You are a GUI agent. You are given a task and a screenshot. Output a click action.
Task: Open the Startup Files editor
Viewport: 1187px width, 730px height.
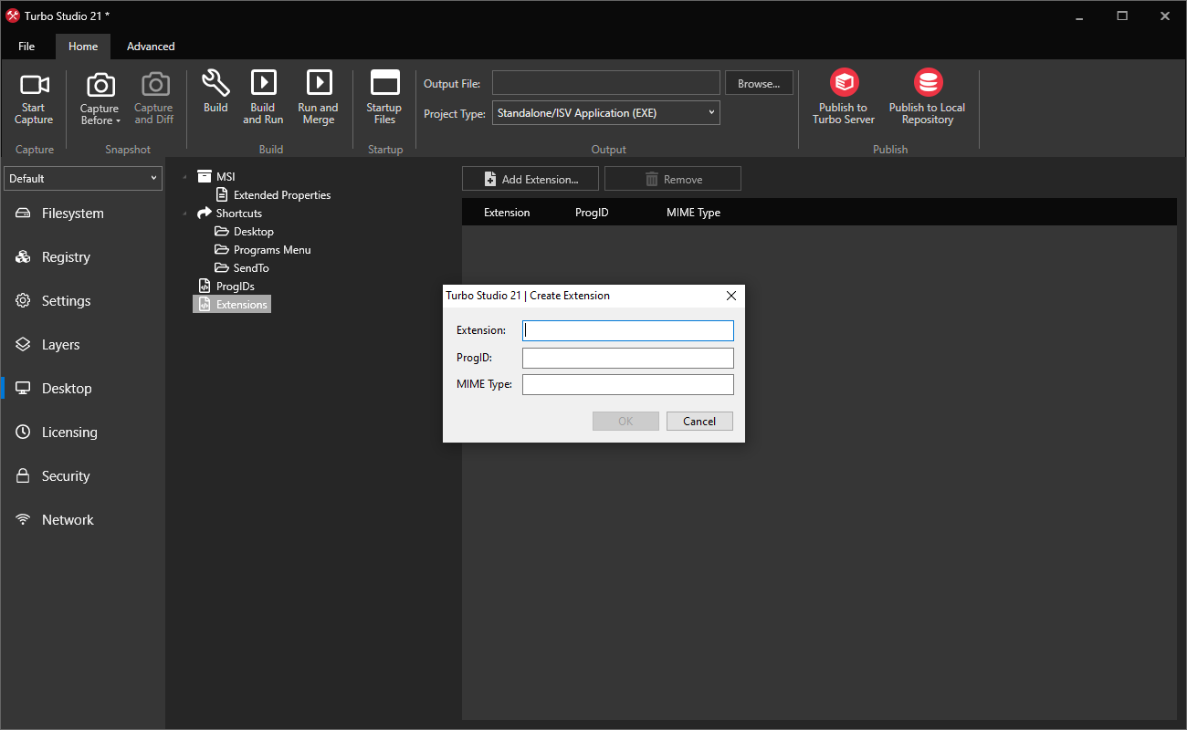pos(383,96)
